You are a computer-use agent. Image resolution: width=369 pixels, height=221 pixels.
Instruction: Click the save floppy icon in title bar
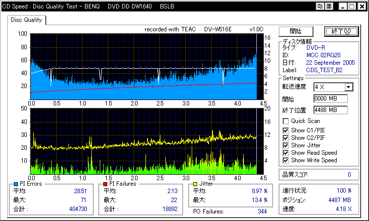point(329,6)
